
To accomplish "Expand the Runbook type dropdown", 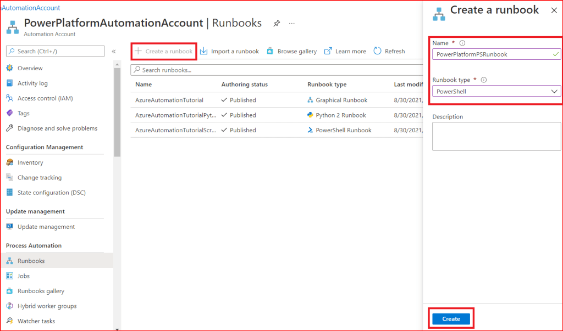I will tap(554, 92).
